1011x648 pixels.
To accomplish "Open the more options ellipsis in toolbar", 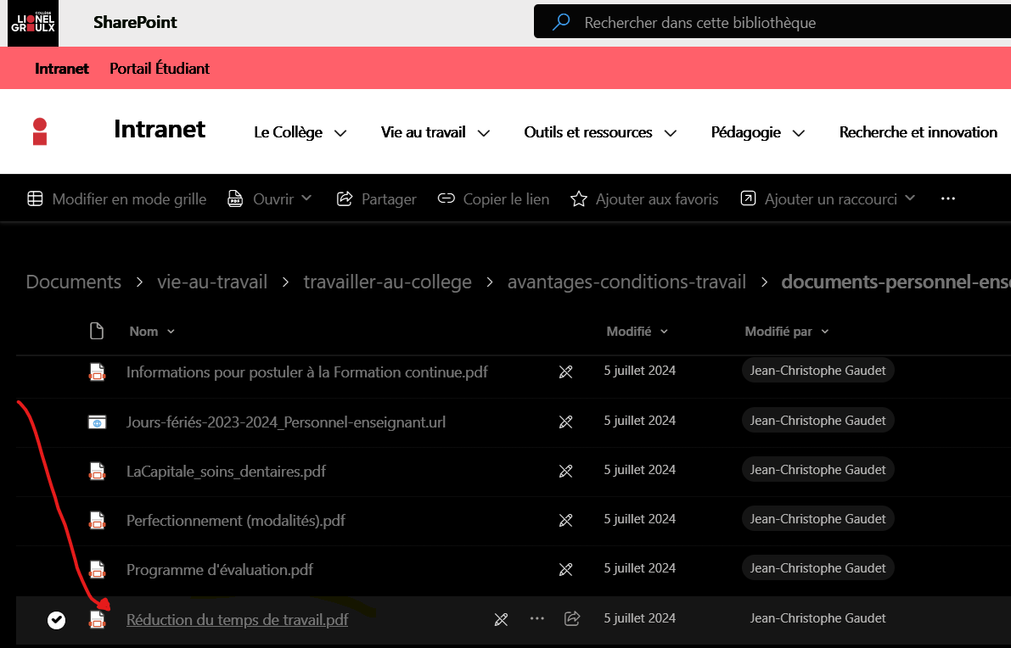I will pos(948,199).
